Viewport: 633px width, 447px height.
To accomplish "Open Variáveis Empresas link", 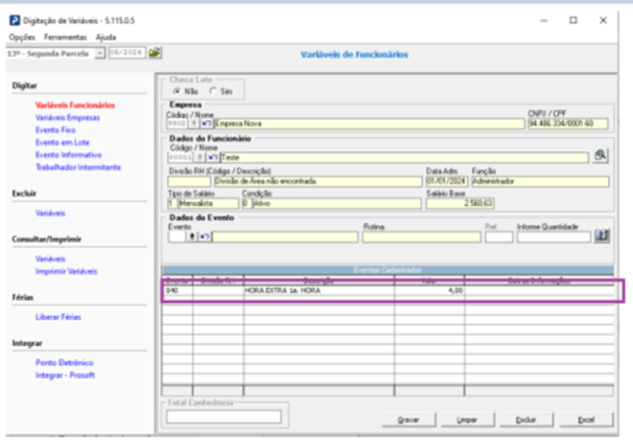I will (x=67, y=118).
